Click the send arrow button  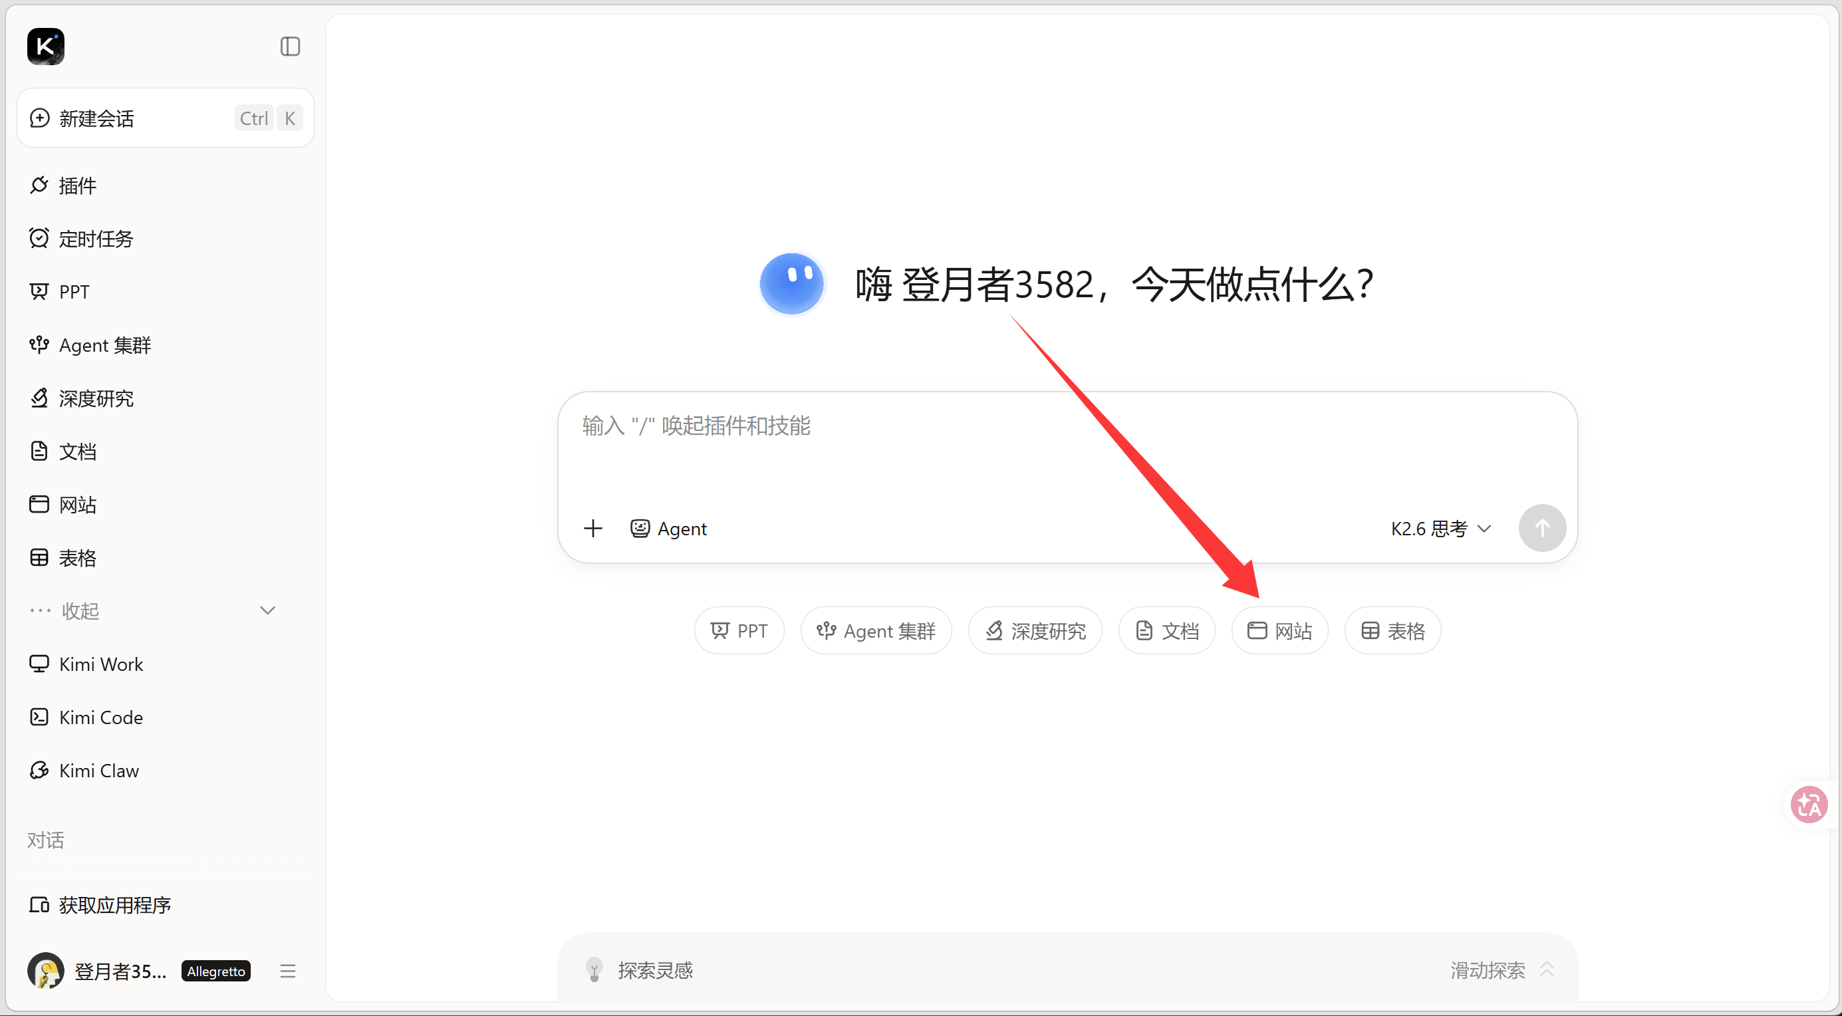point(1542,529)
